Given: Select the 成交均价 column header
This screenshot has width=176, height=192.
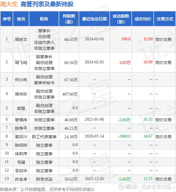Looking at the screenshot, I should point(143,19).
